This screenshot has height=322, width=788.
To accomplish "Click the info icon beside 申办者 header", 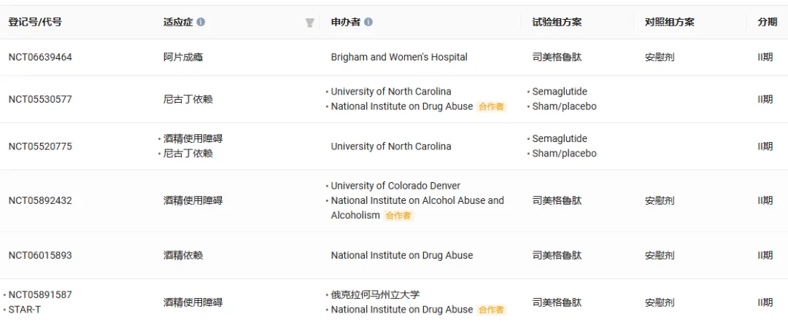I will click(368, 23).
